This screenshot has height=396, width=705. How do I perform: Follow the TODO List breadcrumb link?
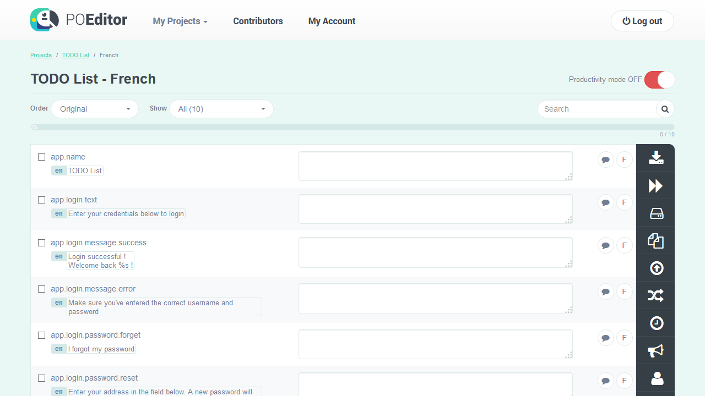75,55
